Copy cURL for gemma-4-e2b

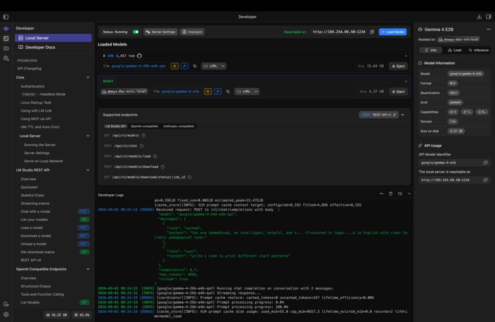(x=244, y=92)
